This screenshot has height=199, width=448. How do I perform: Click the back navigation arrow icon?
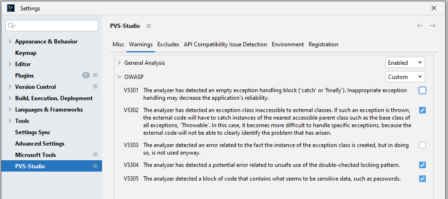pyautogui.click(x=420, y=26)
